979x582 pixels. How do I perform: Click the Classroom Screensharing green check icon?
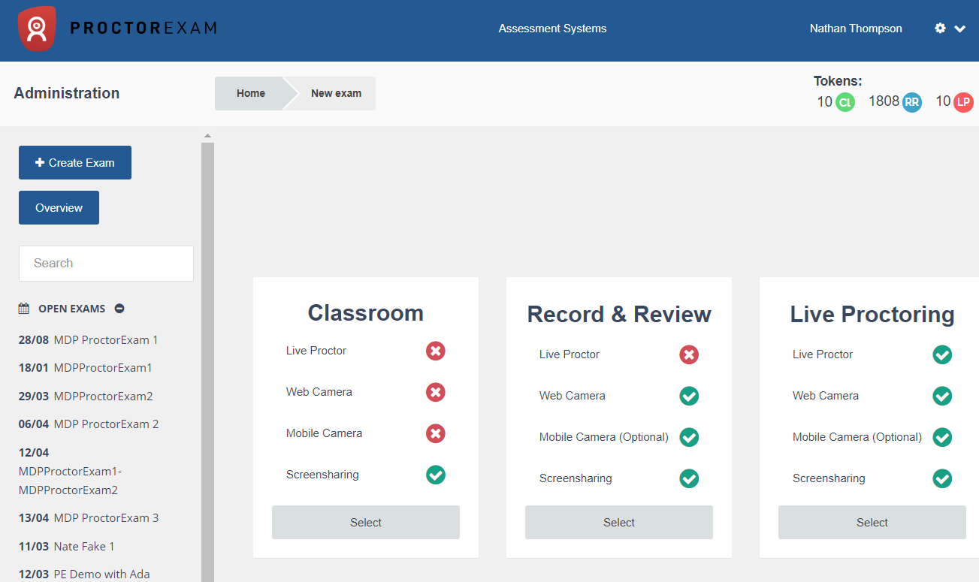click(436, 475)
